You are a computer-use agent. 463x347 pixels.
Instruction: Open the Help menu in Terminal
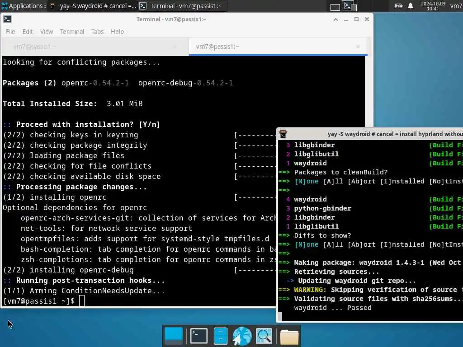117,32
